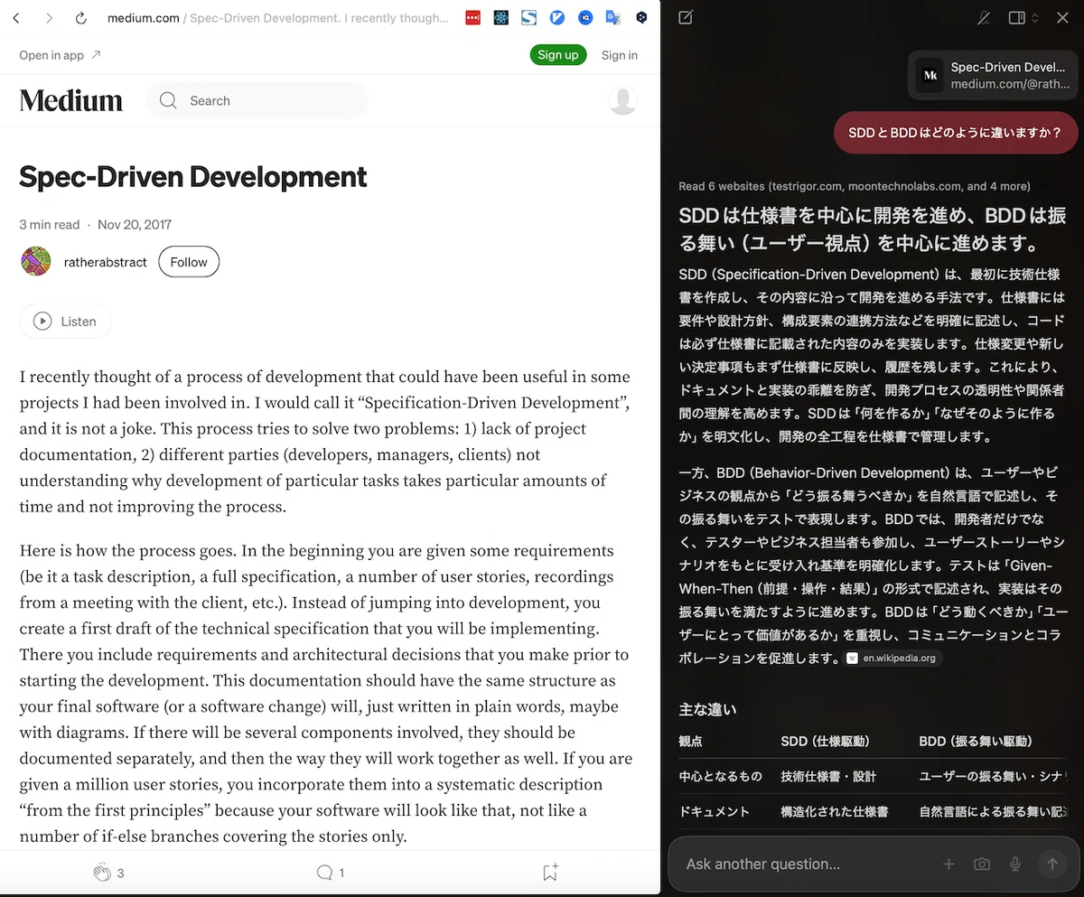Screen dimensions: 1084x897
Task: Follow the author ratherabstract
Action: pos(189,262)
